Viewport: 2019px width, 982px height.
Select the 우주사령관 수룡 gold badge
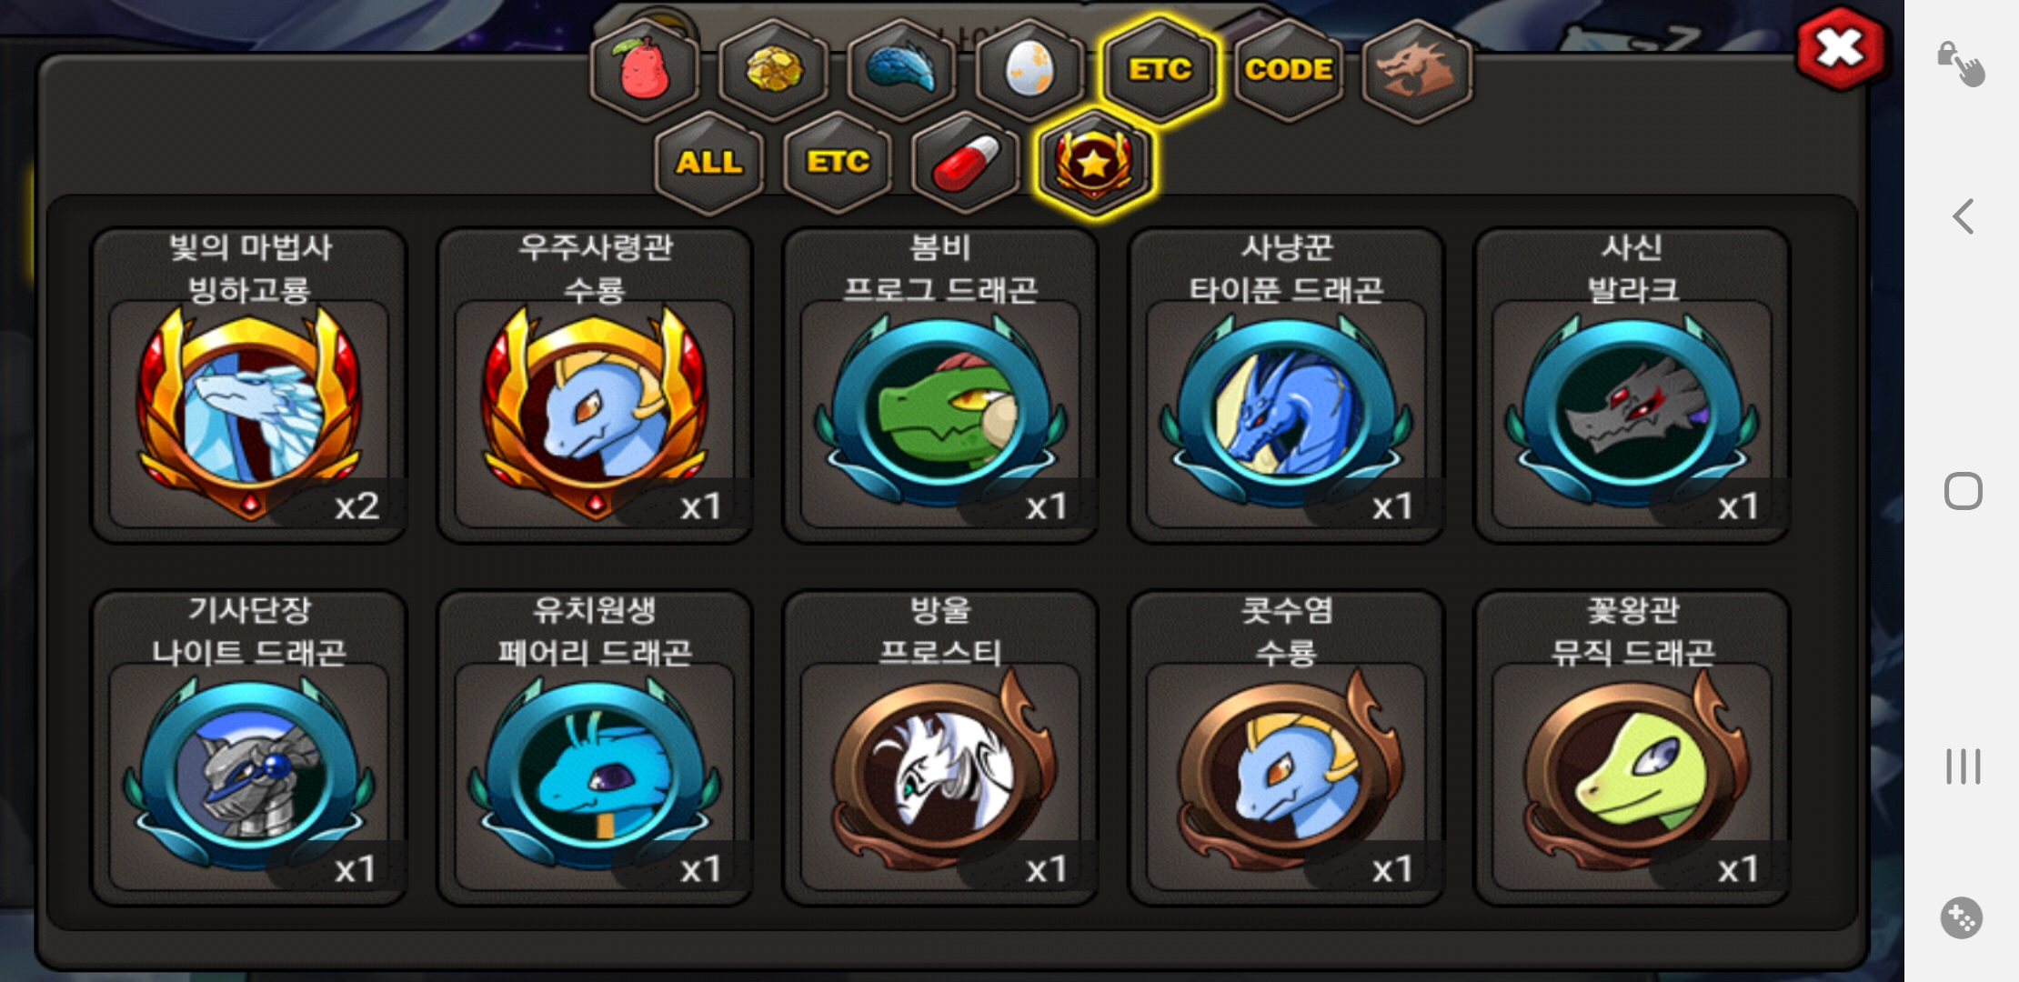pyautogui.click(x=595, y=386)
